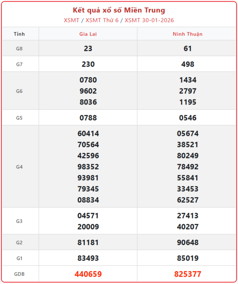Screen dimensions: 238x284
Task: Click Ninh Thuận G7 number 498
Action: pyautogui.click(x=187, y=64)
